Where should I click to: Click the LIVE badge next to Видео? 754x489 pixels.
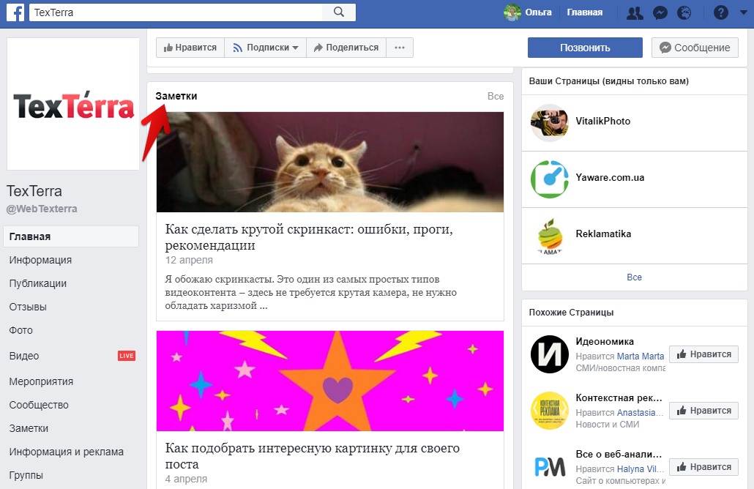[127, 356]
